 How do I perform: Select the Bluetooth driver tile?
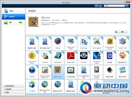pyautogui.click(x=58, y=86)
